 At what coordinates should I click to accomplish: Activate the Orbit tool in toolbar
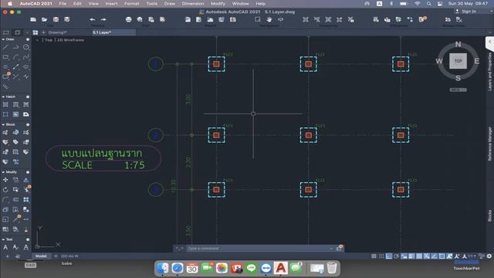pos(280,19)
